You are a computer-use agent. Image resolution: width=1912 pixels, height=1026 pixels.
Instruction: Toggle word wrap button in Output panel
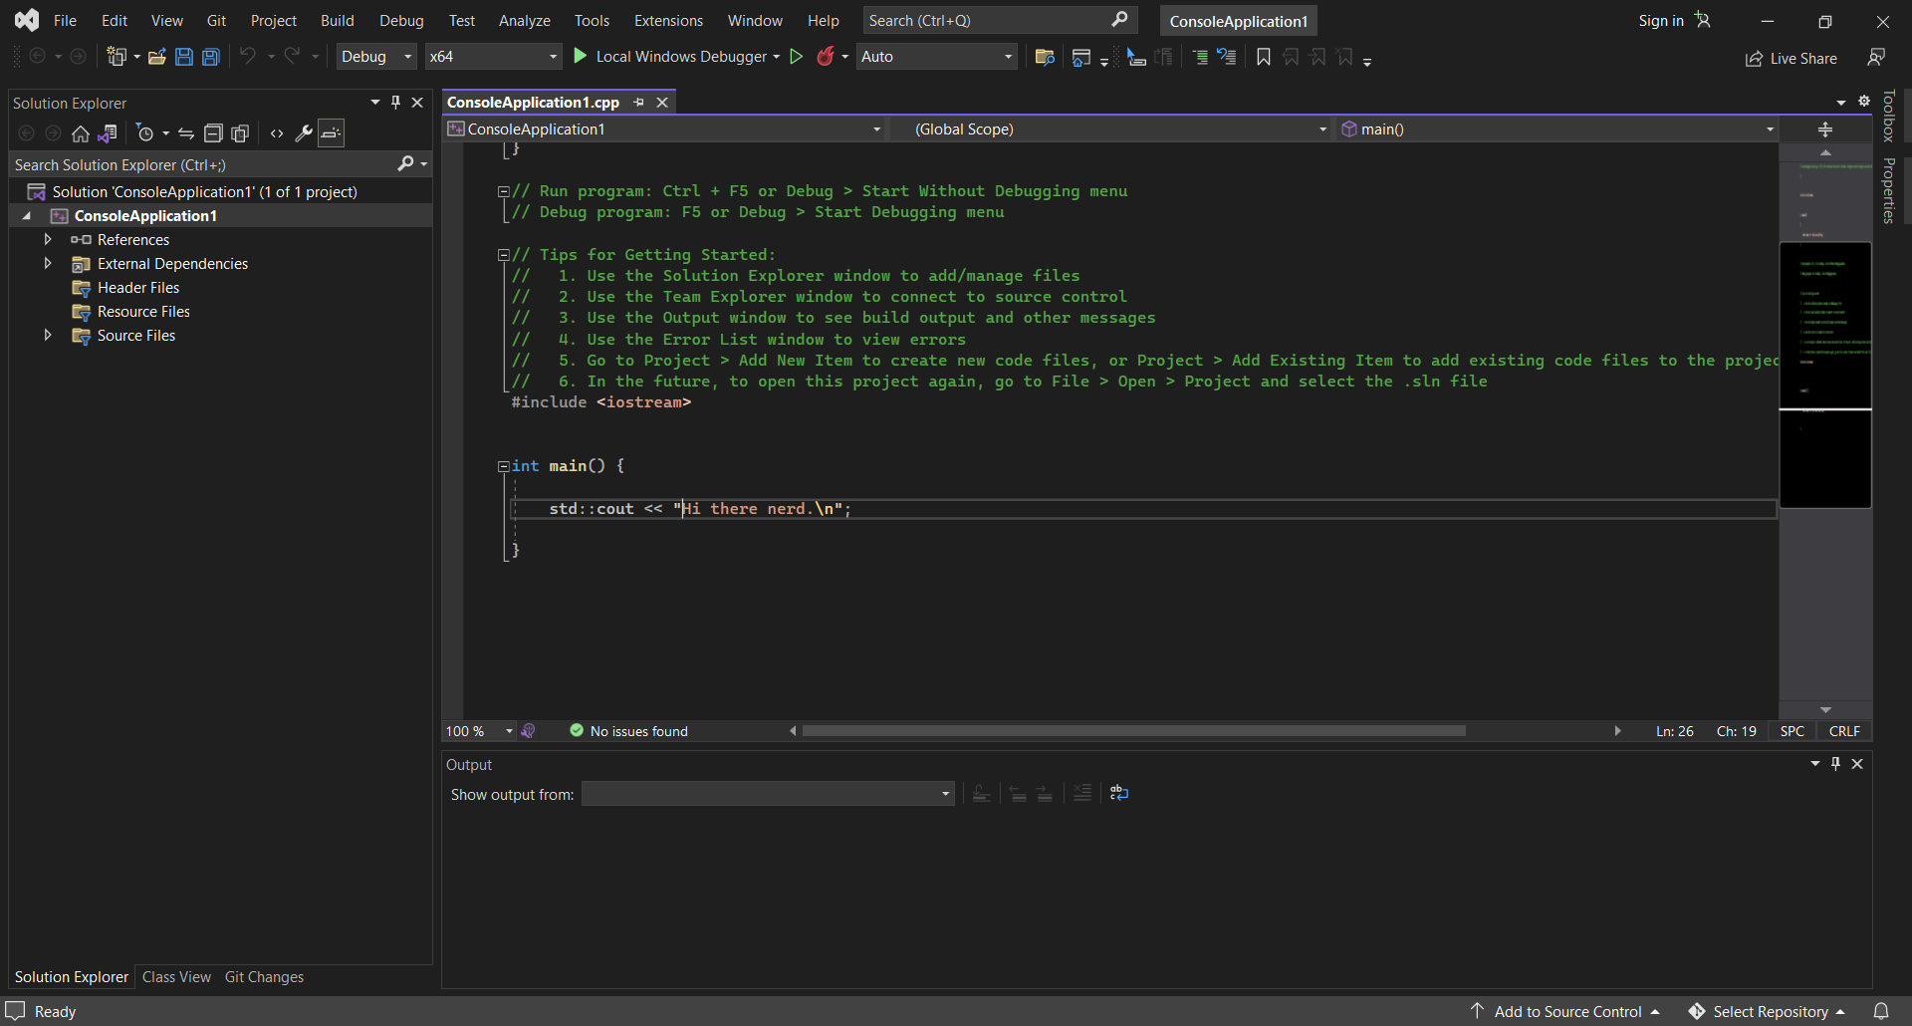[x=1118, y=794]
